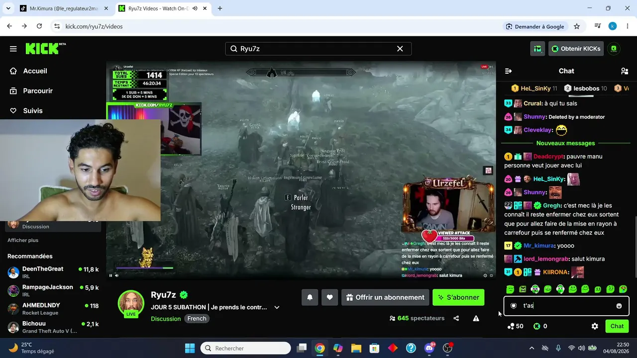
Task: Open Bichouou recommended channel
Action: 53,327
